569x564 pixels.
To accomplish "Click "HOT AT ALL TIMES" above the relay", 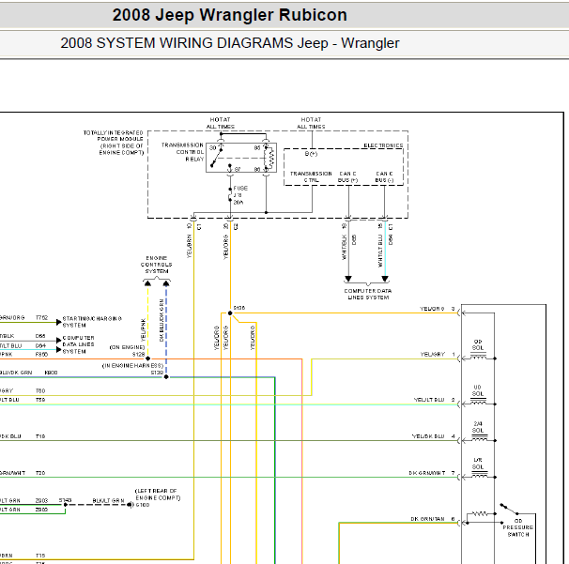I will 221,123.
